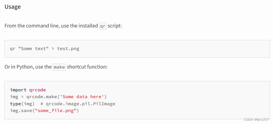The height and width of the screenshot is (124, 273).
Task: Click the "Some text" string in the shell command
Action: pyautogui.click(x=33, y=49)
